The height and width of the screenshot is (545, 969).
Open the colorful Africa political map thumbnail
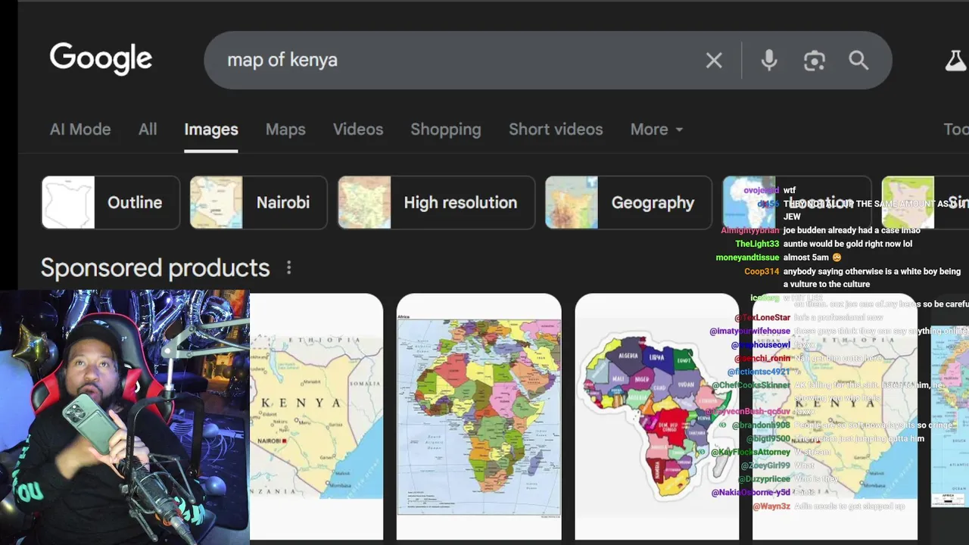(x=478, y=416)
